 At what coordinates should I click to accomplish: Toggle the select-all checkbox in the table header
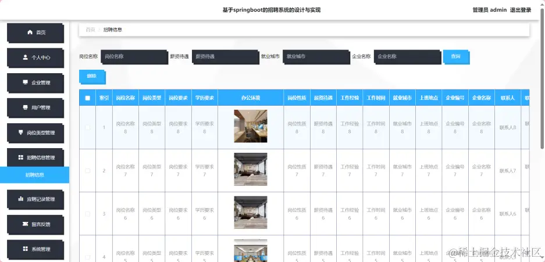click(88, 98)
